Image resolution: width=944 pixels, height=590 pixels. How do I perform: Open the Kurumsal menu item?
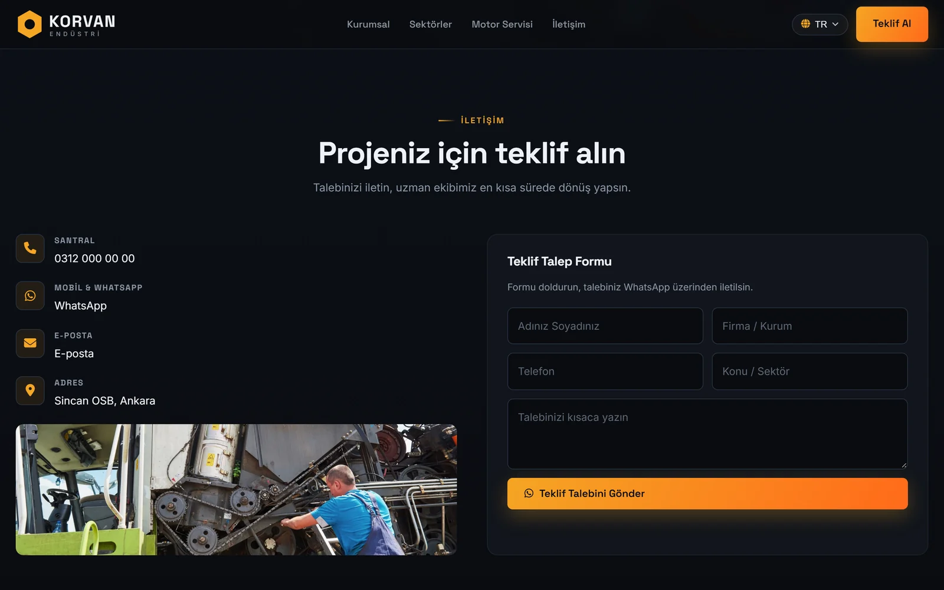point(368,24)
